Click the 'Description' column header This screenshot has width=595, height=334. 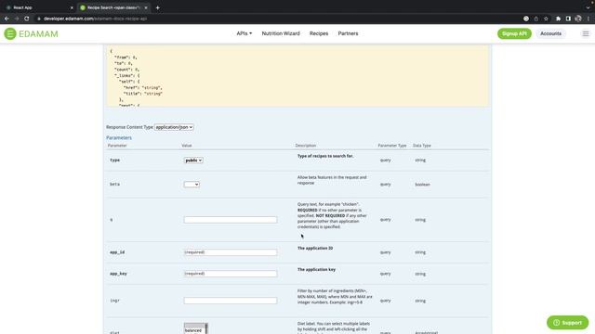pyautogui.click(x=306, y=146)
